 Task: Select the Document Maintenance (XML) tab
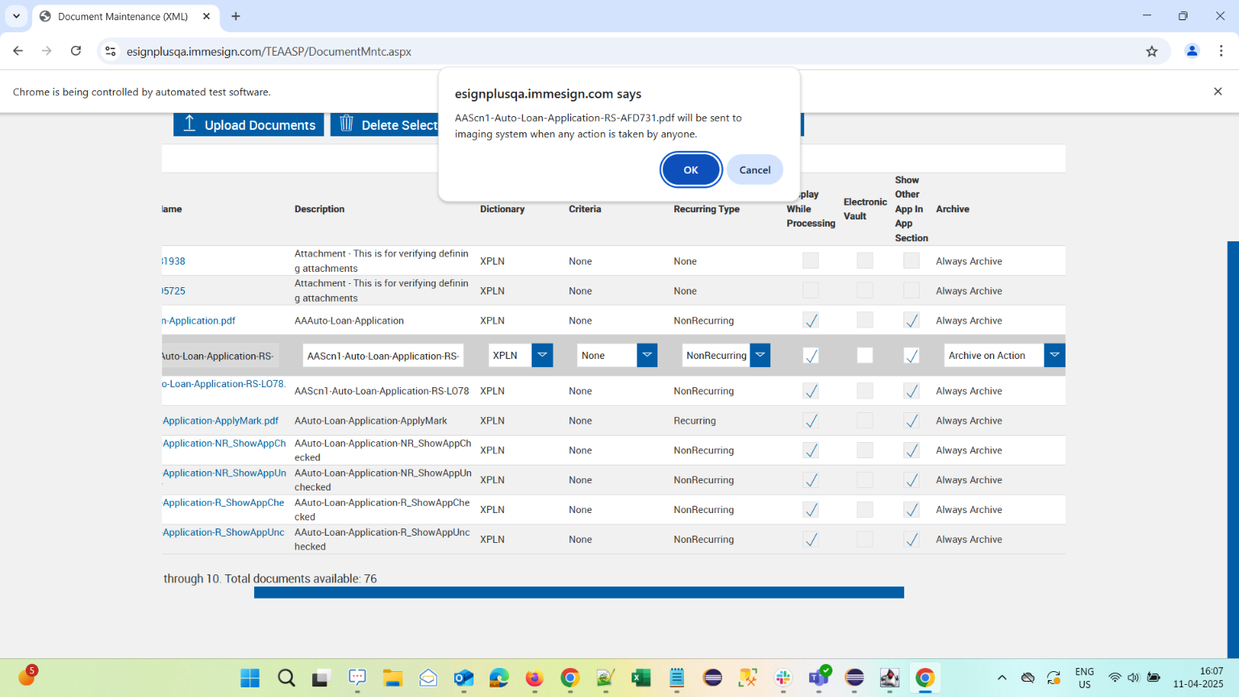[123, 16]
